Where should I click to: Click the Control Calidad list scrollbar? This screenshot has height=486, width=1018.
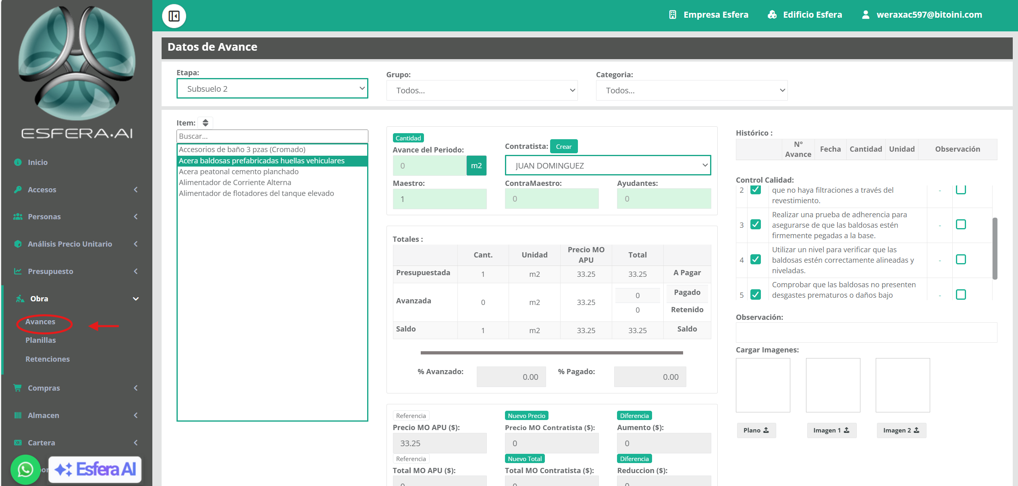(995, 248)
